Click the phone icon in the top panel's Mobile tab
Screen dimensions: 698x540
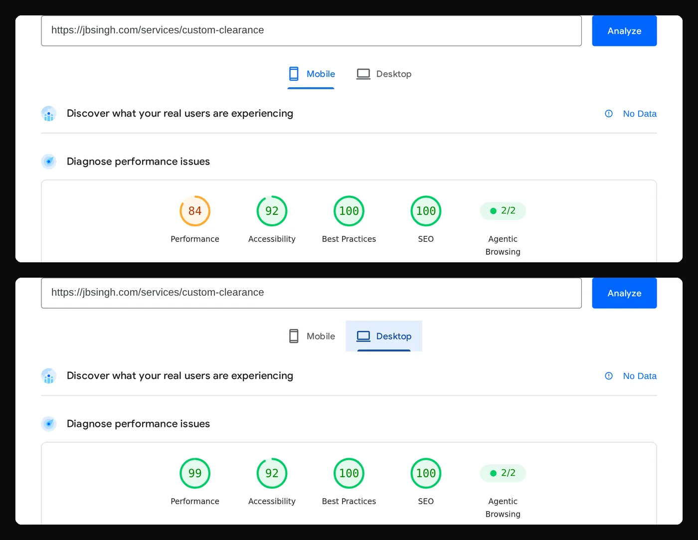coord(294,74)
